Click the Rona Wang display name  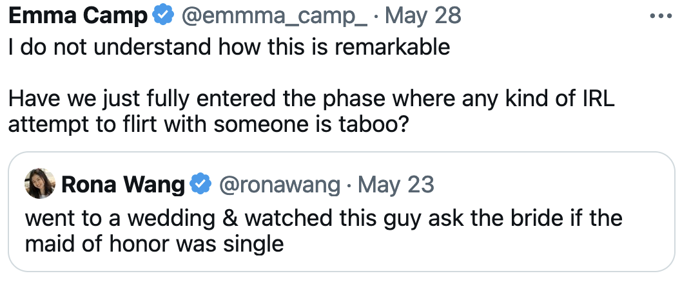122,185
